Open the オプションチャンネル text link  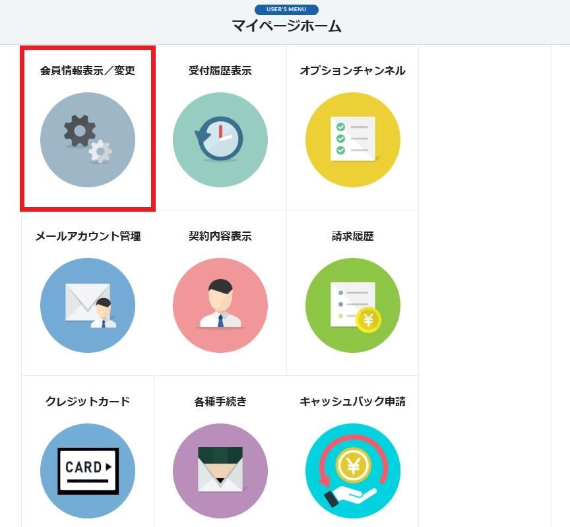tap(352, 71)
